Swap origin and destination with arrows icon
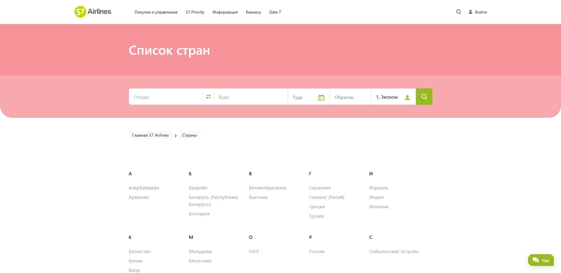The image size is (561, 273). point(208,97)
